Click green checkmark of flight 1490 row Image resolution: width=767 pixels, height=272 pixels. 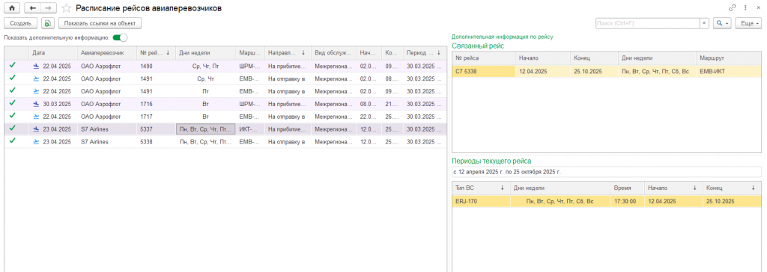pyautogui.click(x=12, y=64)
